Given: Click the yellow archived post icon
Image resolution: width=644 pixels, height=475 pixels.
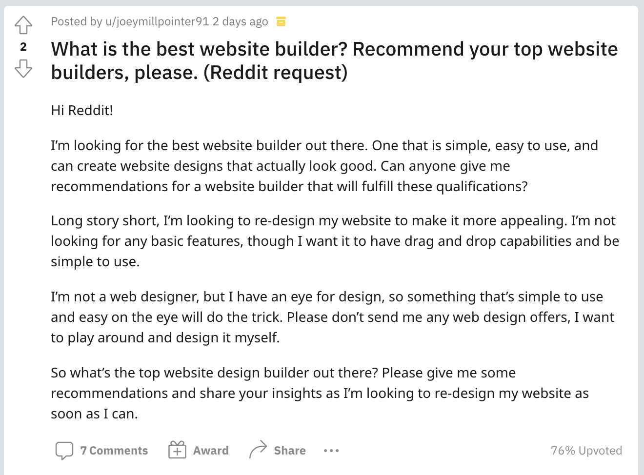Looking at the screenshot, I should tap(281, 21).
